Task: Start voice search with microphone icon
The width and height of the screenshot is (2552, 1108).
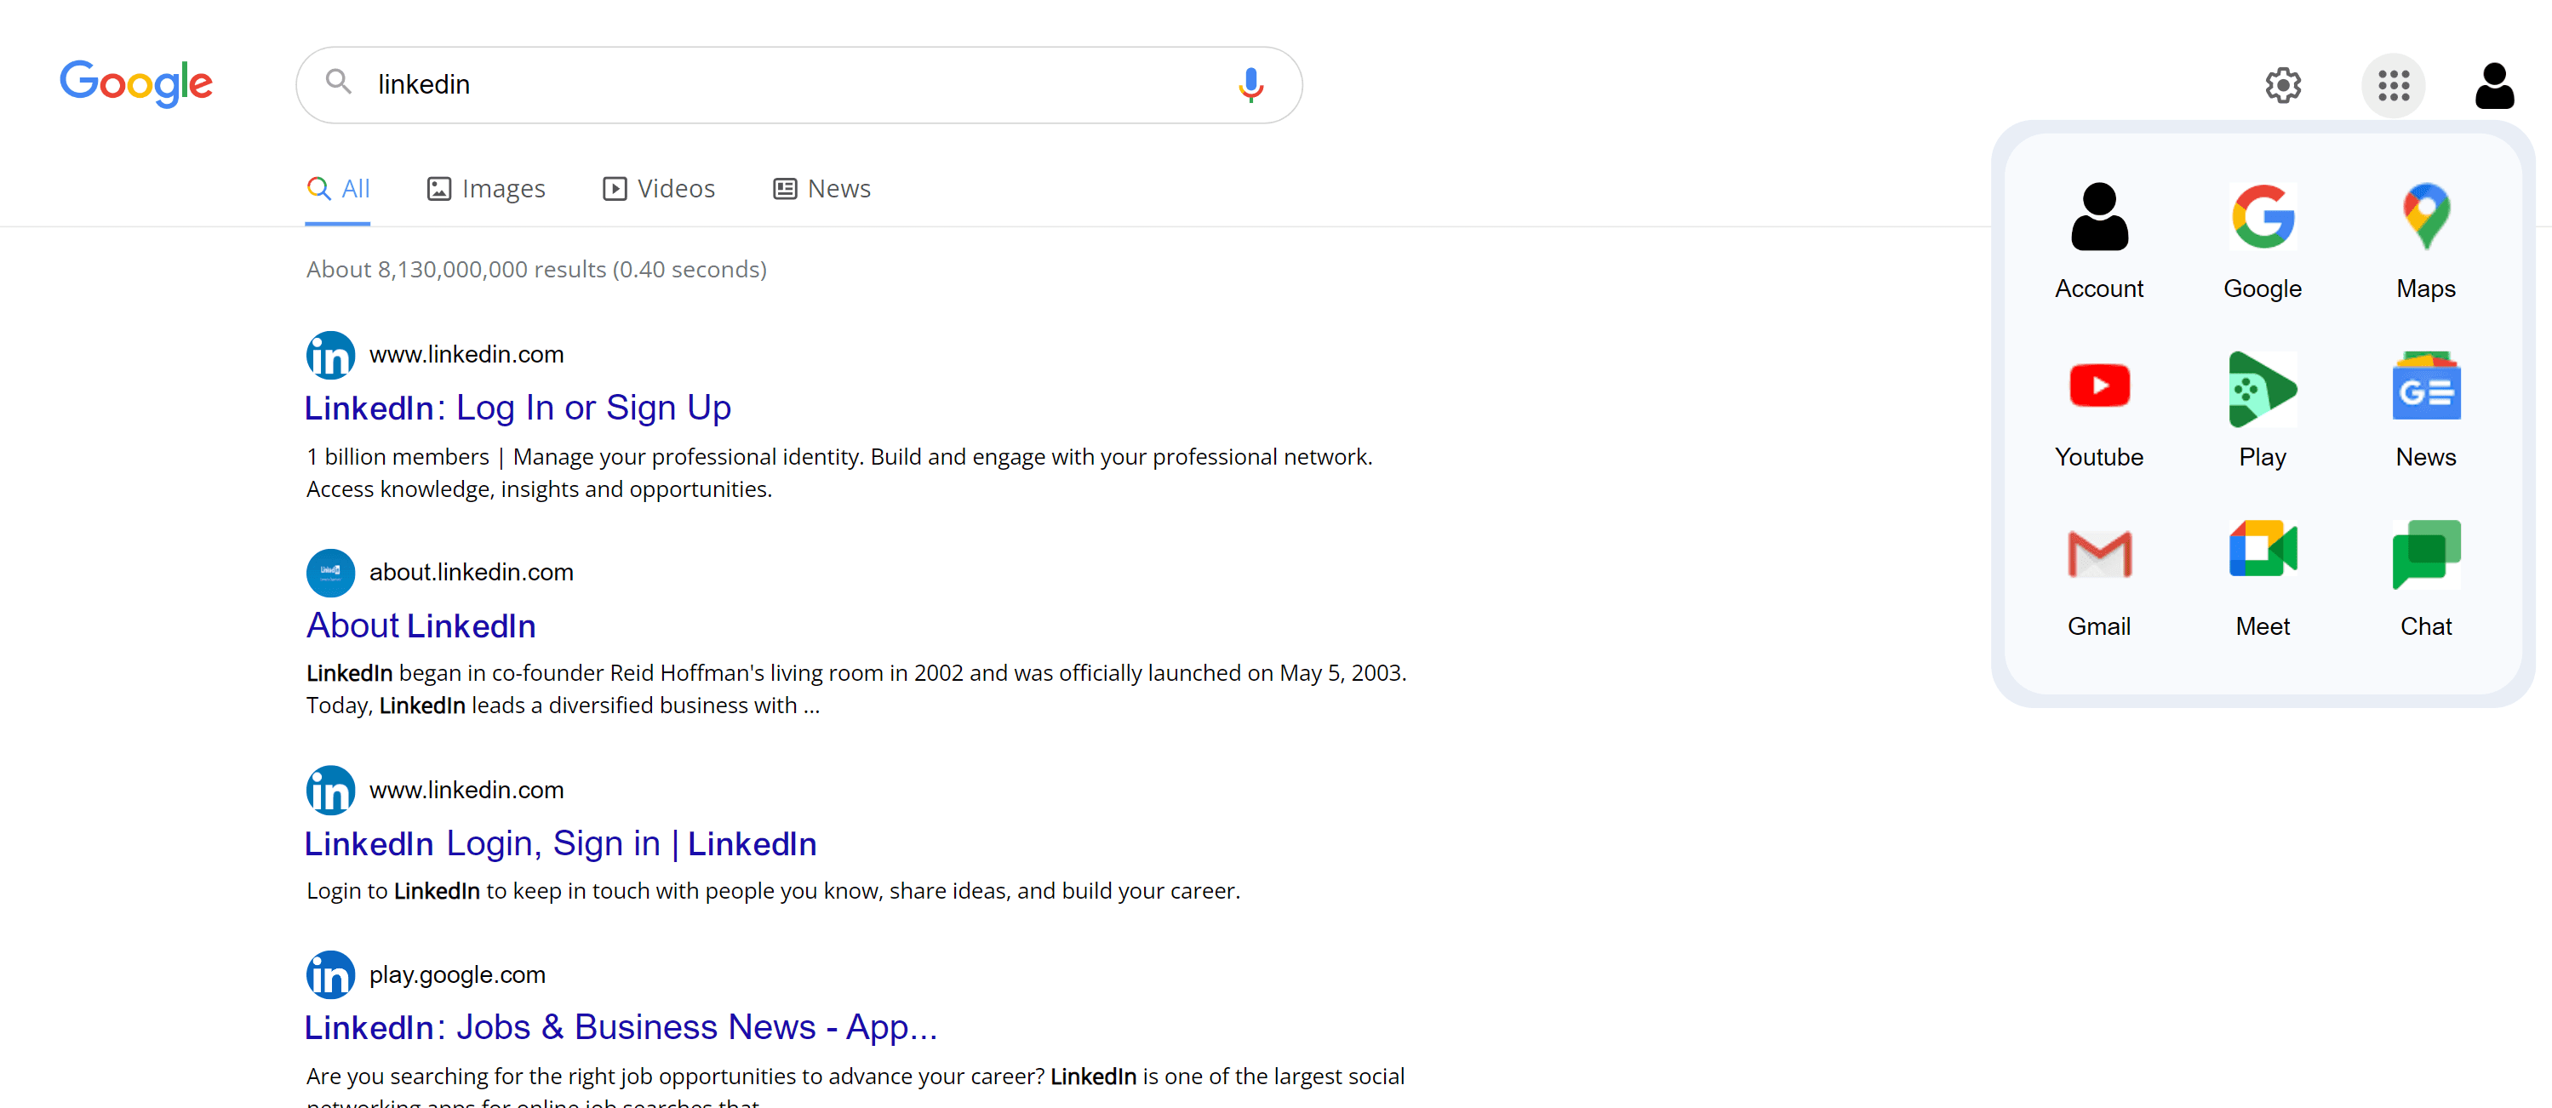Action: [1250, 85]
